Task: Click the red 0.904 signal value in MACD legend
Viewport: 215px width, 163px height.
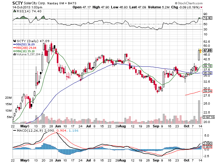Action: [x=61, y=130]
